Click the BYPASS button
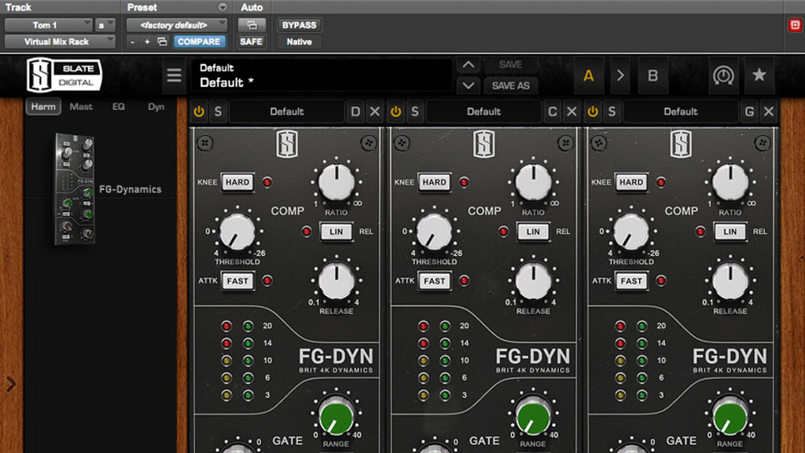This screenshot has width=805, height=453. 299,25
